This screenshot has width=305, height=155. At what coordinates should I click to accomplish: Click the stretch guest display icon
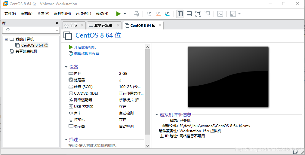[233, 14]
